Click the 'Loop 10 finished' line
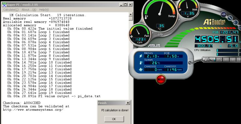Viewport: 241px width, 124px height. coord(39,62)
